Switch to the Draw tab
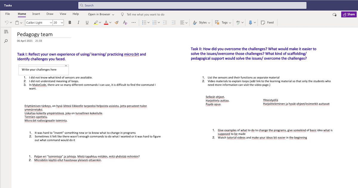 point(50,14)
